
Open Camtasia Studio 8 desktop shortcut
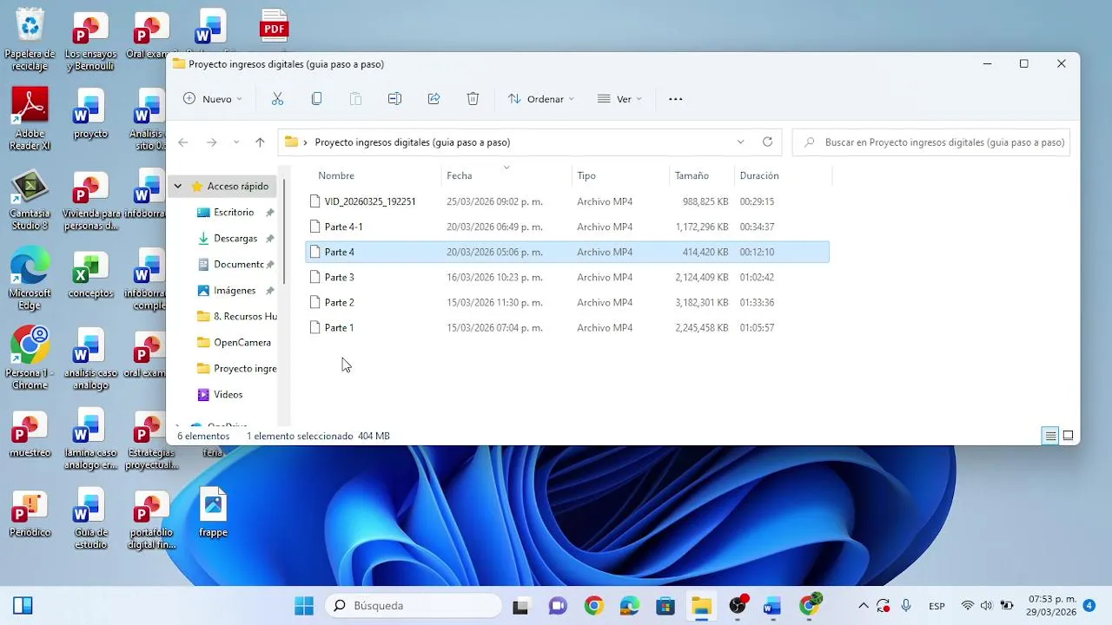30,200
